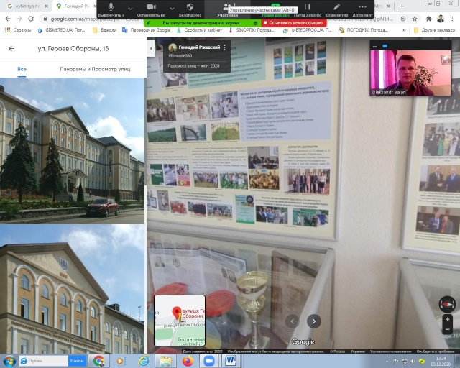Open the Windows Start menu

click(x=9, y=361)
